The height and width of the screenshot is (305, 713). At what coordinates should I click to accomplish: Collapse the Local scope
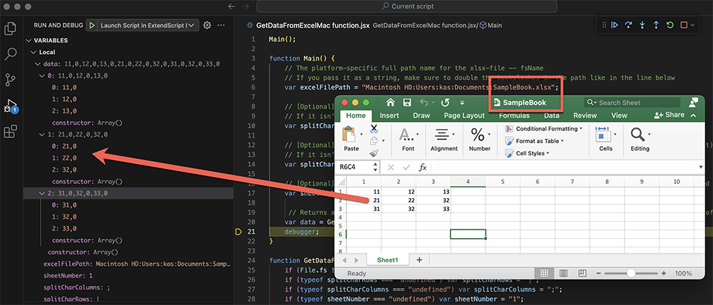click(34, 52)
